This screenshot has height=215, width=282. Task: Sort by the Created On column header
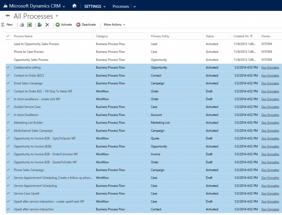(242, 36)
